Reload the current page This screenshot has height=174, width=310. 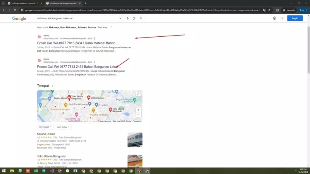(15, 10)
